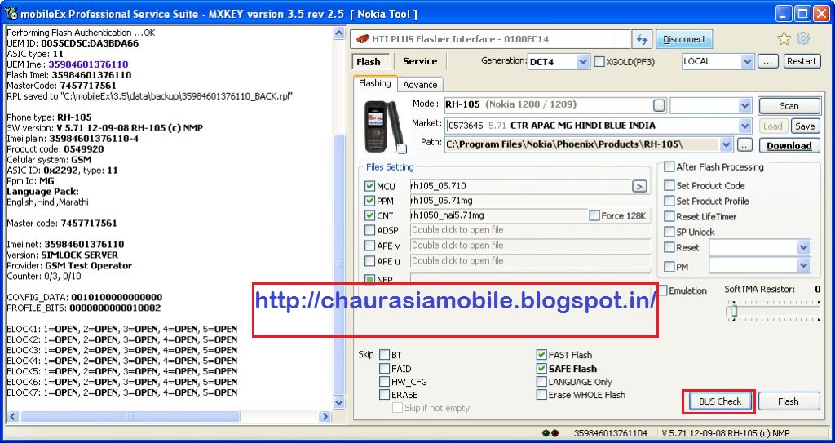Click the ADSP file input field
Screen dimensions: 835x443
click(530, 230)
